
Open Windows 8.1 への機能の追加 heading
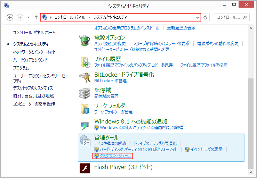(131, 121)
